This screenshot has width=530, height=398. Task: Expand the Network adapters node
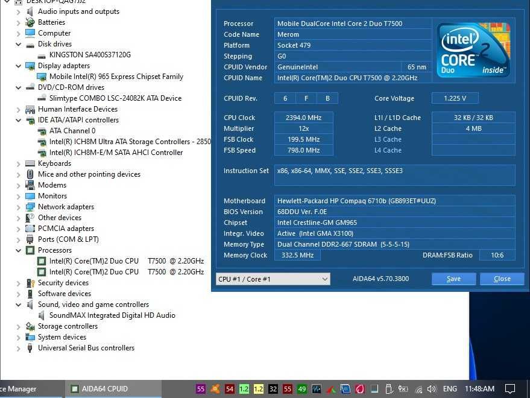point(18,207)
